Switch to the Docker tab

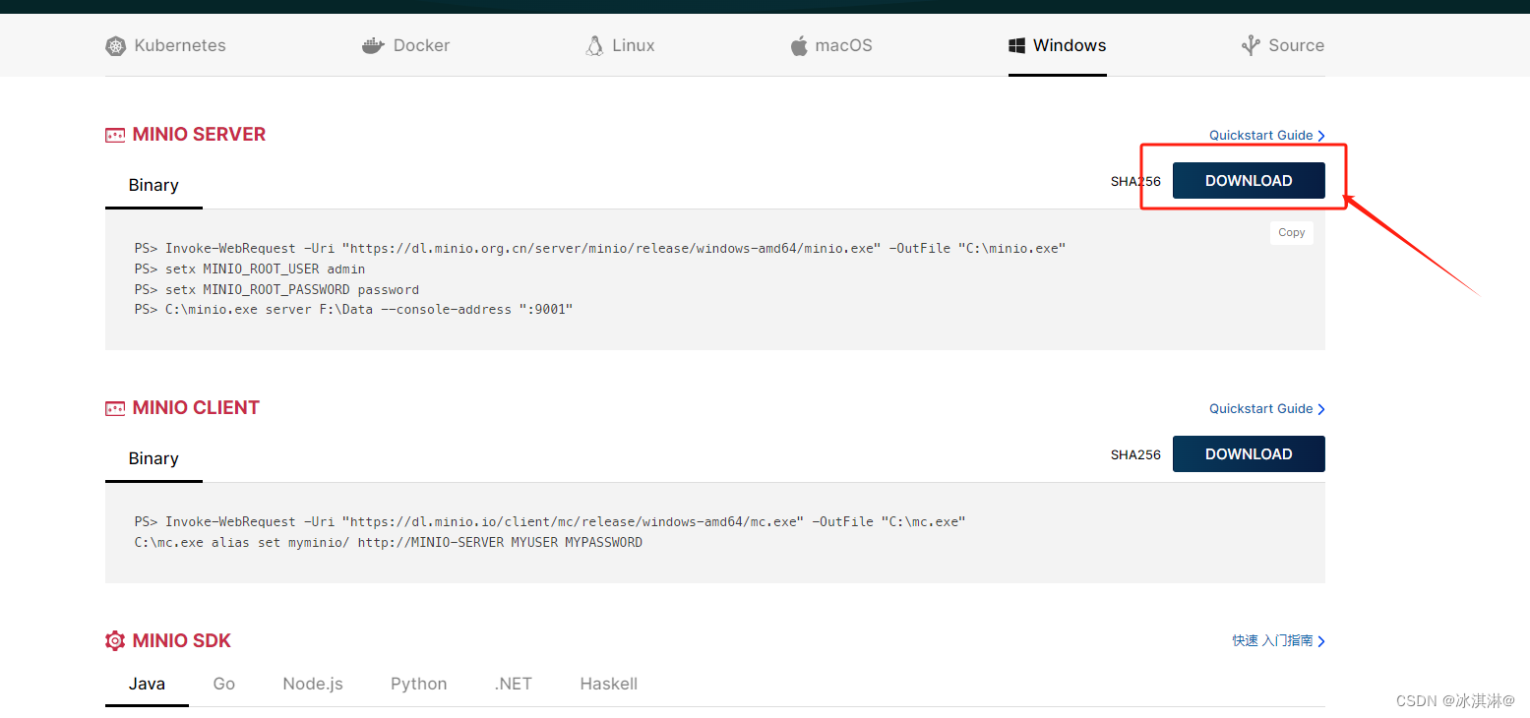[x=405, y=45]
